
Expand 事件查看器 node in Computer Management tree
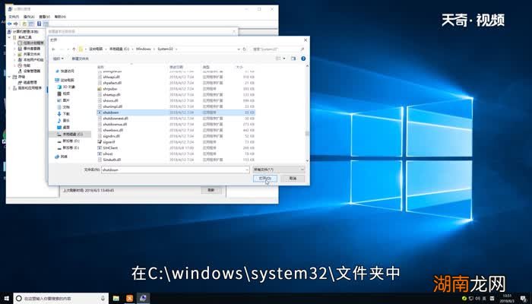click(14, 49)
